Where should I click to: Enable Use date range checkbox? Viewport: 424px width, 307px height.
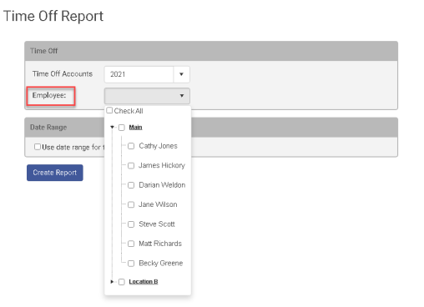(x=38, y=147)
